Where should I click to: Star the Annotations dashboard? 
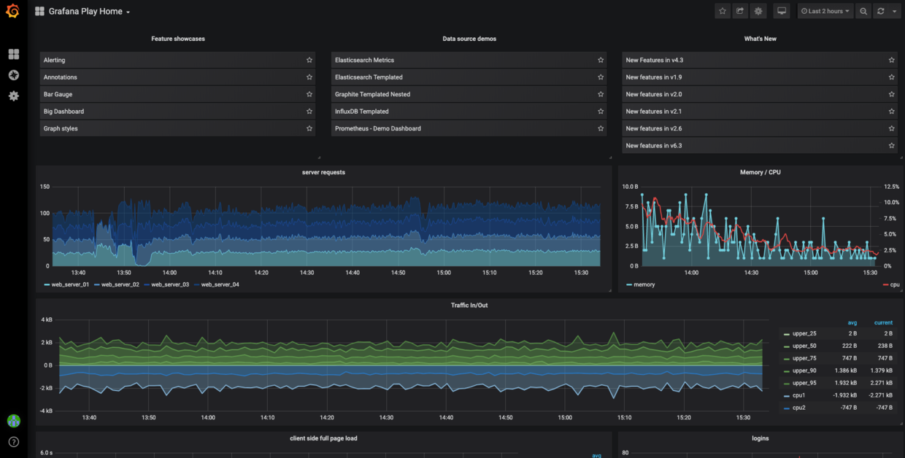click(x=309, y=77)
